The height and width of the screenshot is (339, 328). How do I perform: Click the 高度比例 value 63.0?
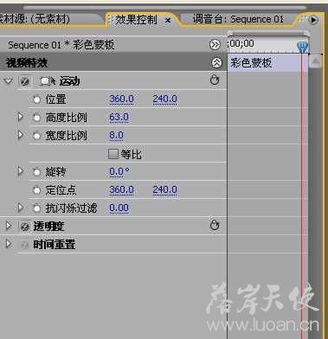click(119, 117)
